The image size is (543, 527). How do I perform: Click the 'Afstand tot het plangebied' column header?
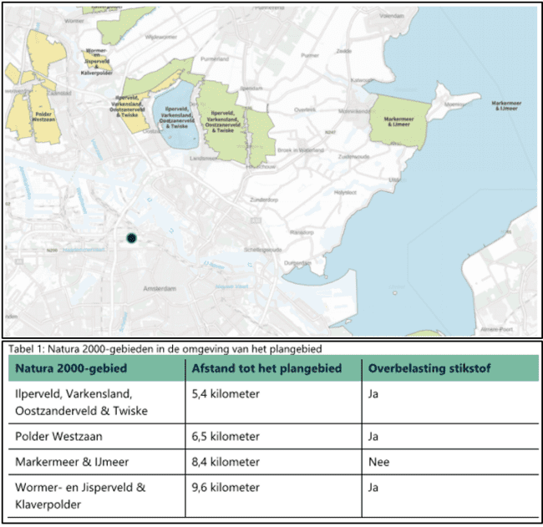[x=266, y=368]
